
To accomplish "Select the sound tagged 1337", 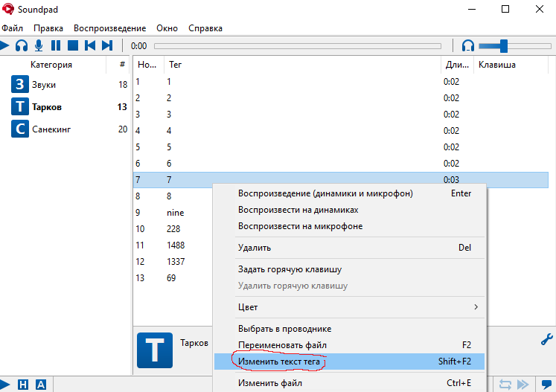I will (173, 262).
